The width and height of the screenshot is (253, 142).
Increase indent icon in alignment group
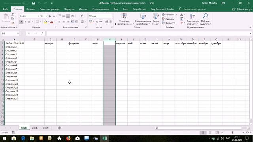click(76, 22)
